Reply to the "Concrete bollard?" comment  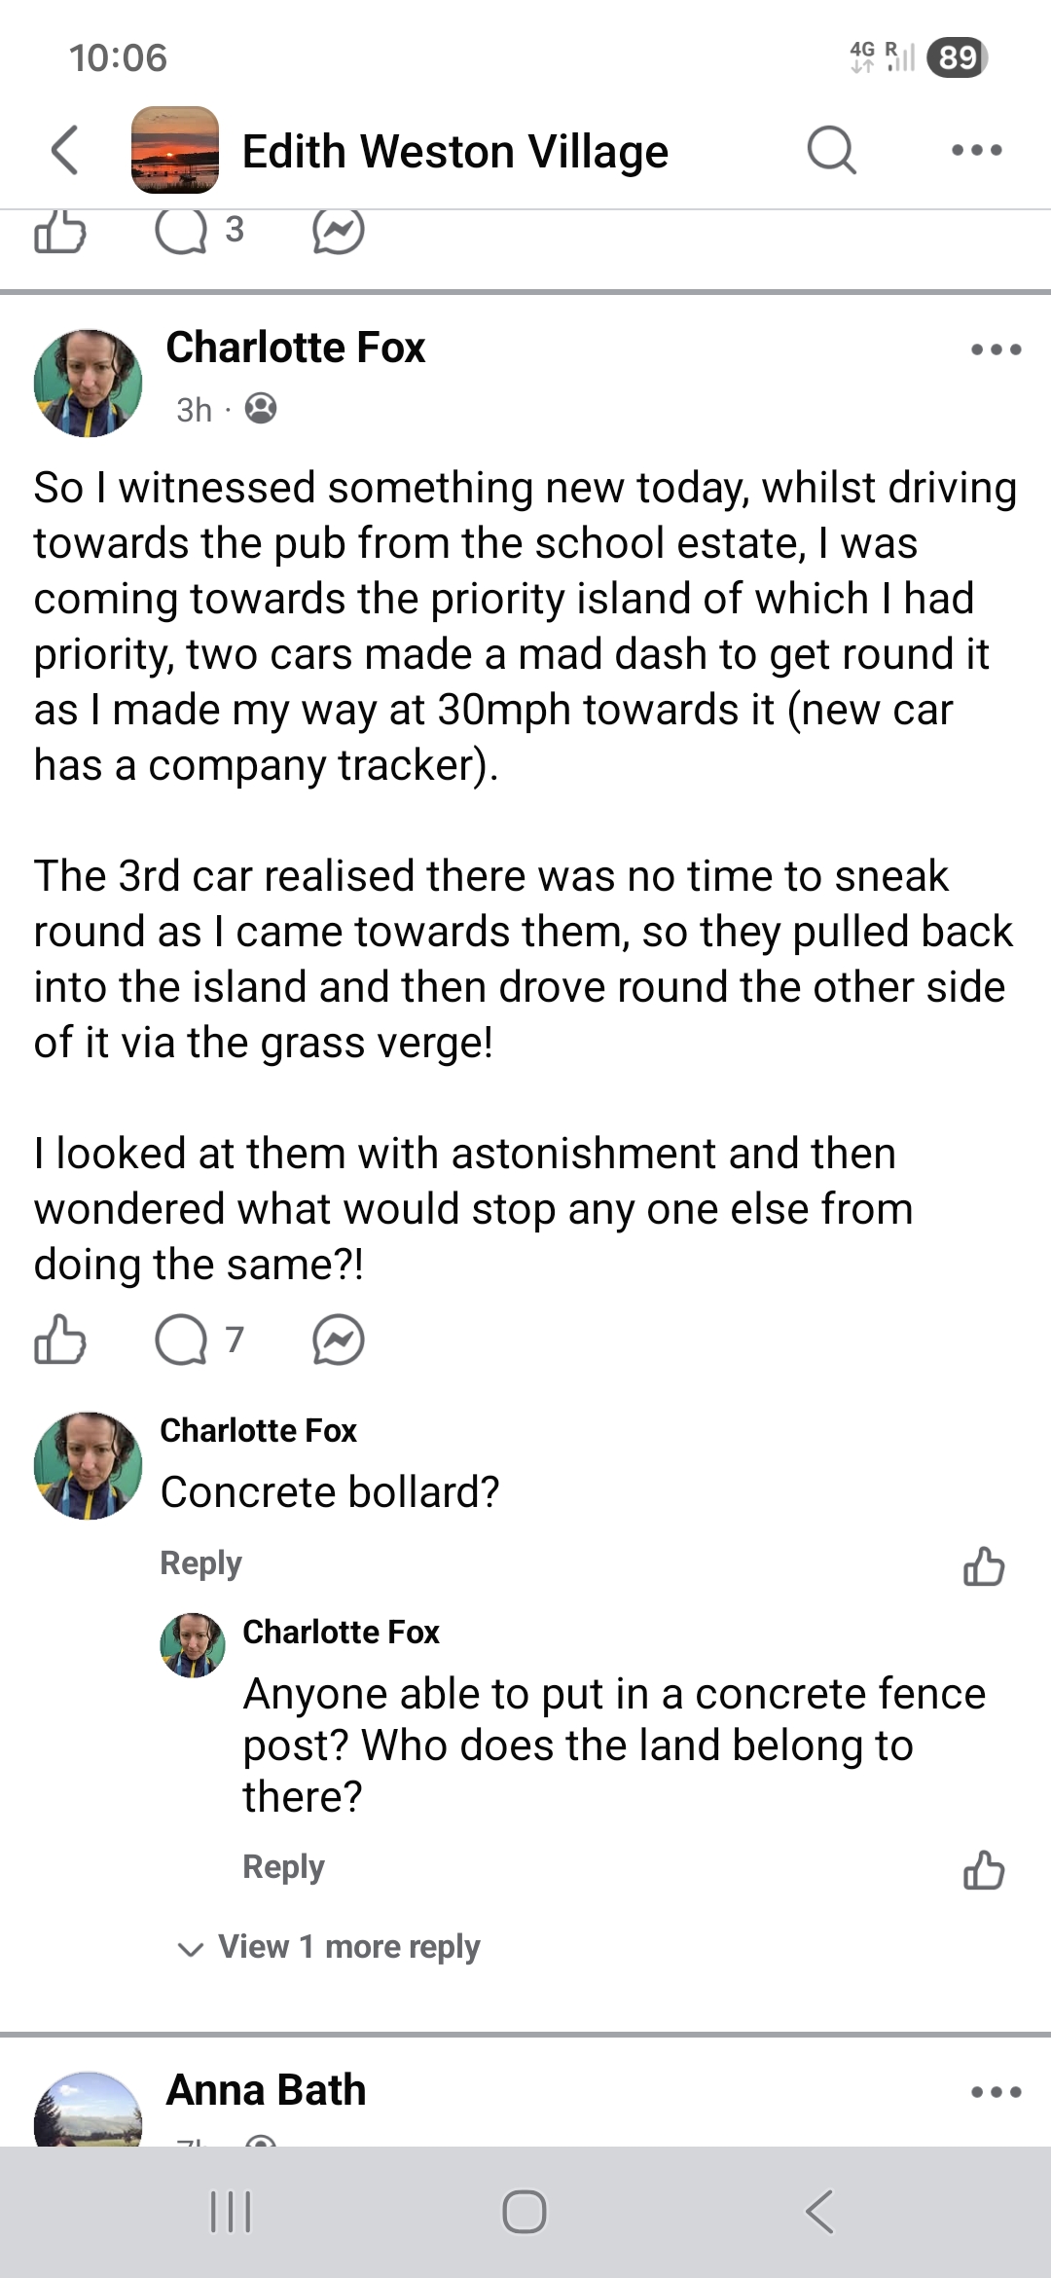click(x=200, y=1562)
